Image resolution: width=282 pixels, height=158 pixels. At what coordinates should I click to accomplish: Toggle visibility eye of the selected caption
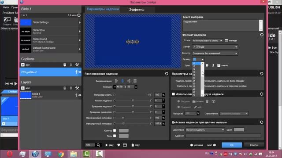click(80, 72)
